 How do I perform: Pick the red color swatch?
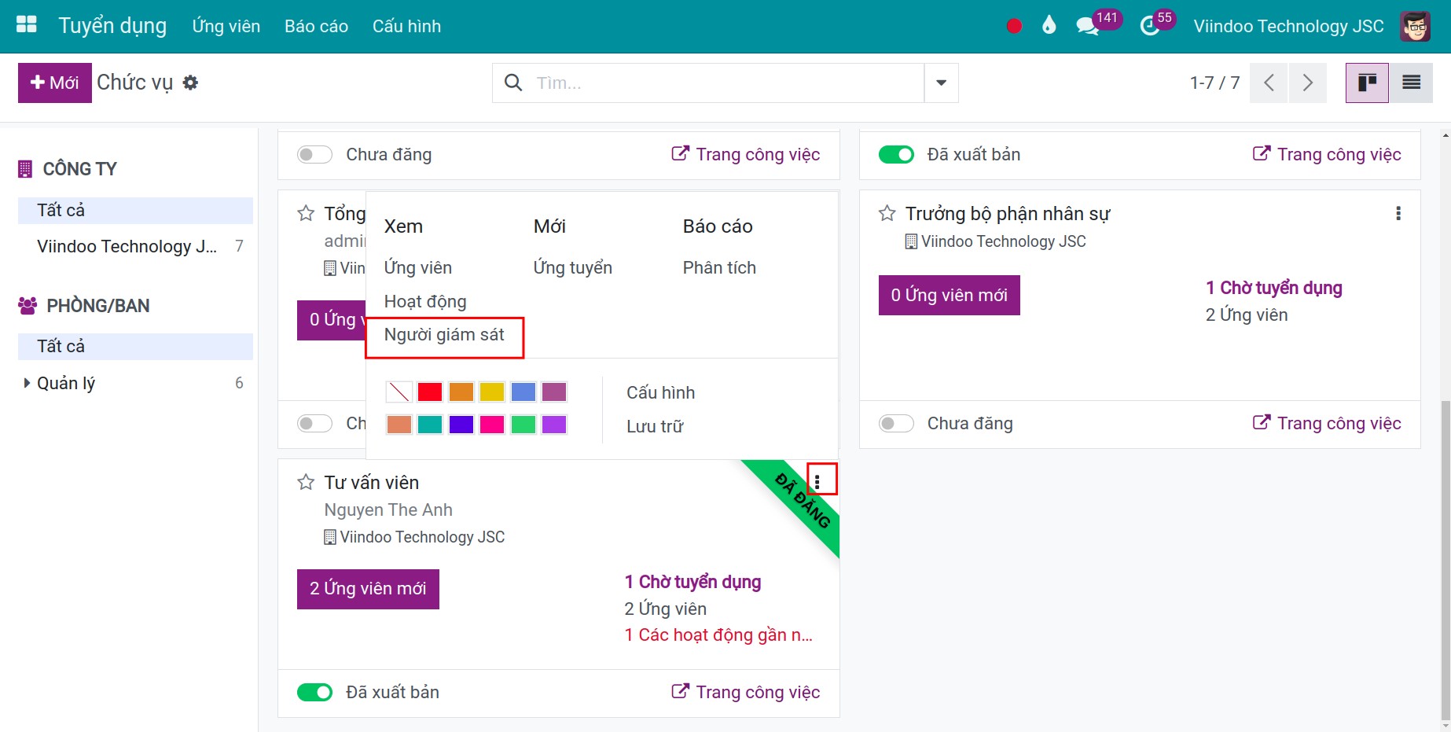point(430,392)
